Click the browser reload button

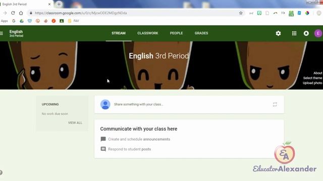point(13,13)
